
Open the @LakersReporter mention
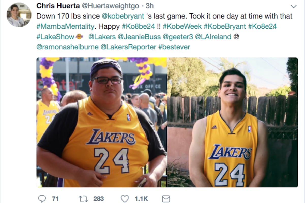click(128, 47)
